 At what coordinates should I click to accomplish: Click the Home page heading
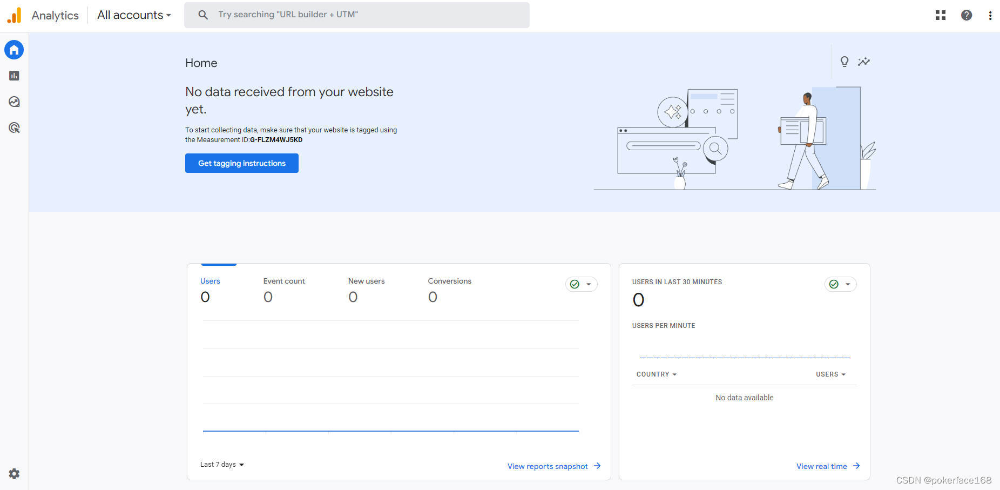point(201,63)
